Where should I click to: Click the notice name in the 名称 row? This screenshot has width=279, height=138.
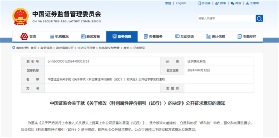106,80
